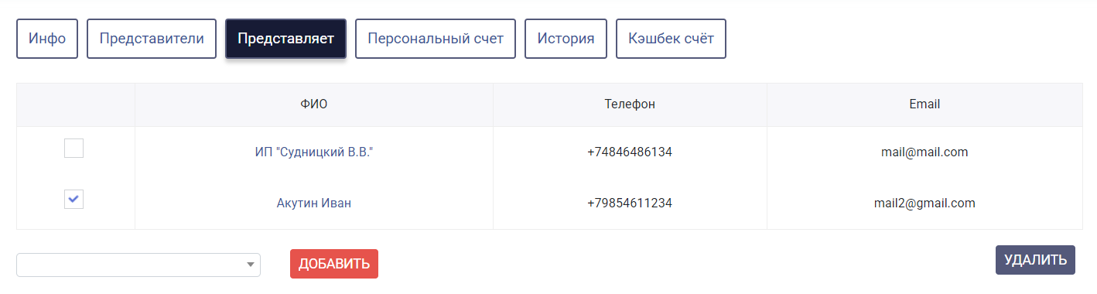Open the Кэшбек счёт tab

pyautogui.click(x=671, y=39)
